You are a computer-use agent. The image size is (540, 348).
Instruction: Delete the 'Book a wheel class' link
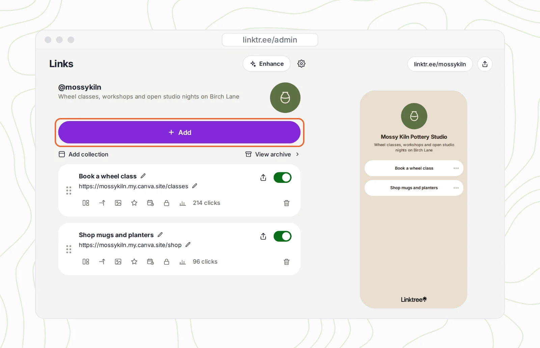(287, 203)
